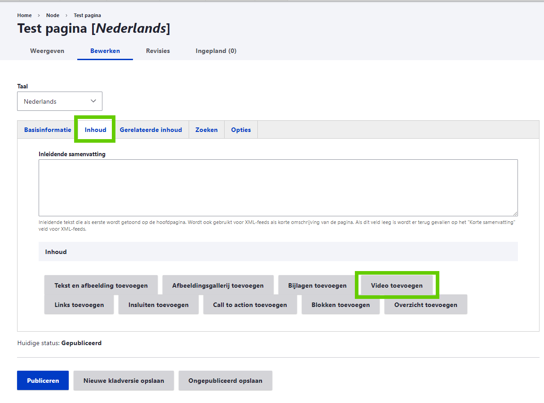
Task: Add an Afbeeldingsgallerij paragraph
Action: (218, 285)
